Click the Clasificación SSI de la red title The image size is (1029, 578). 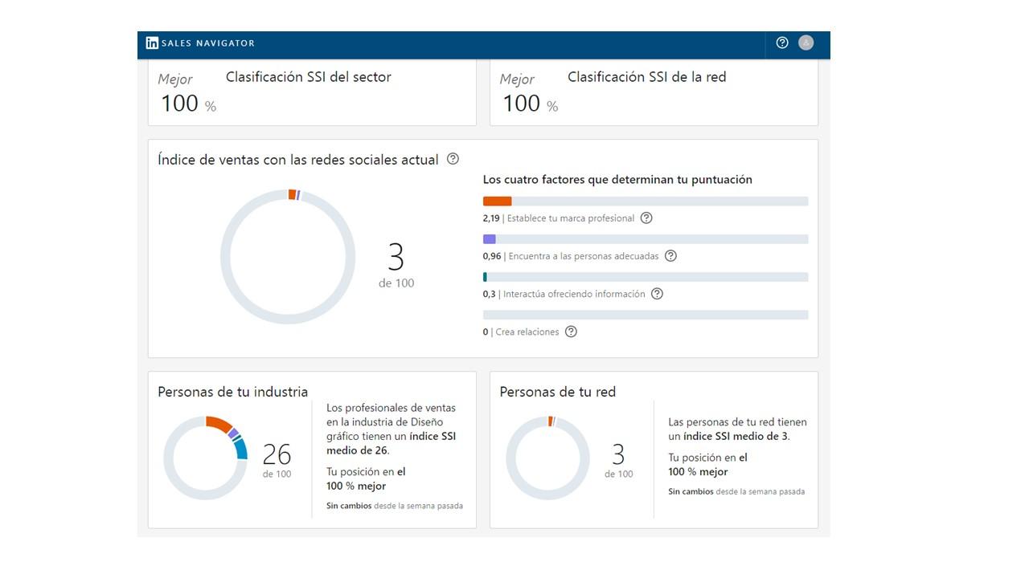(x=647, y=77)
